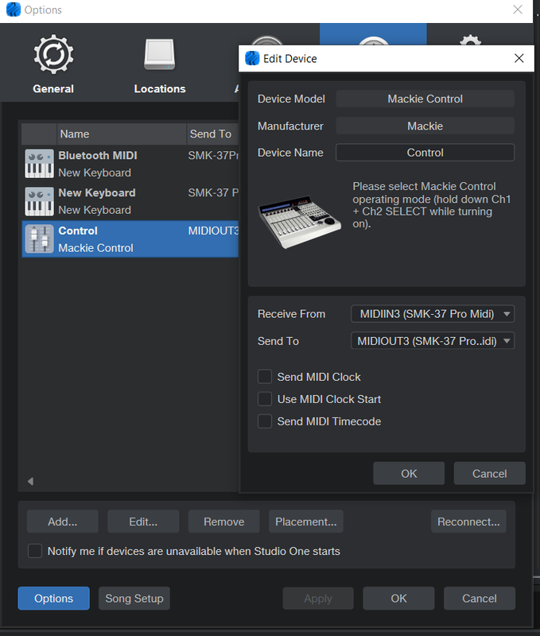This screenshot has width=540, height=636.
Task: Click the Studio One logo in Edit Device
Action: tap(252, 58)
